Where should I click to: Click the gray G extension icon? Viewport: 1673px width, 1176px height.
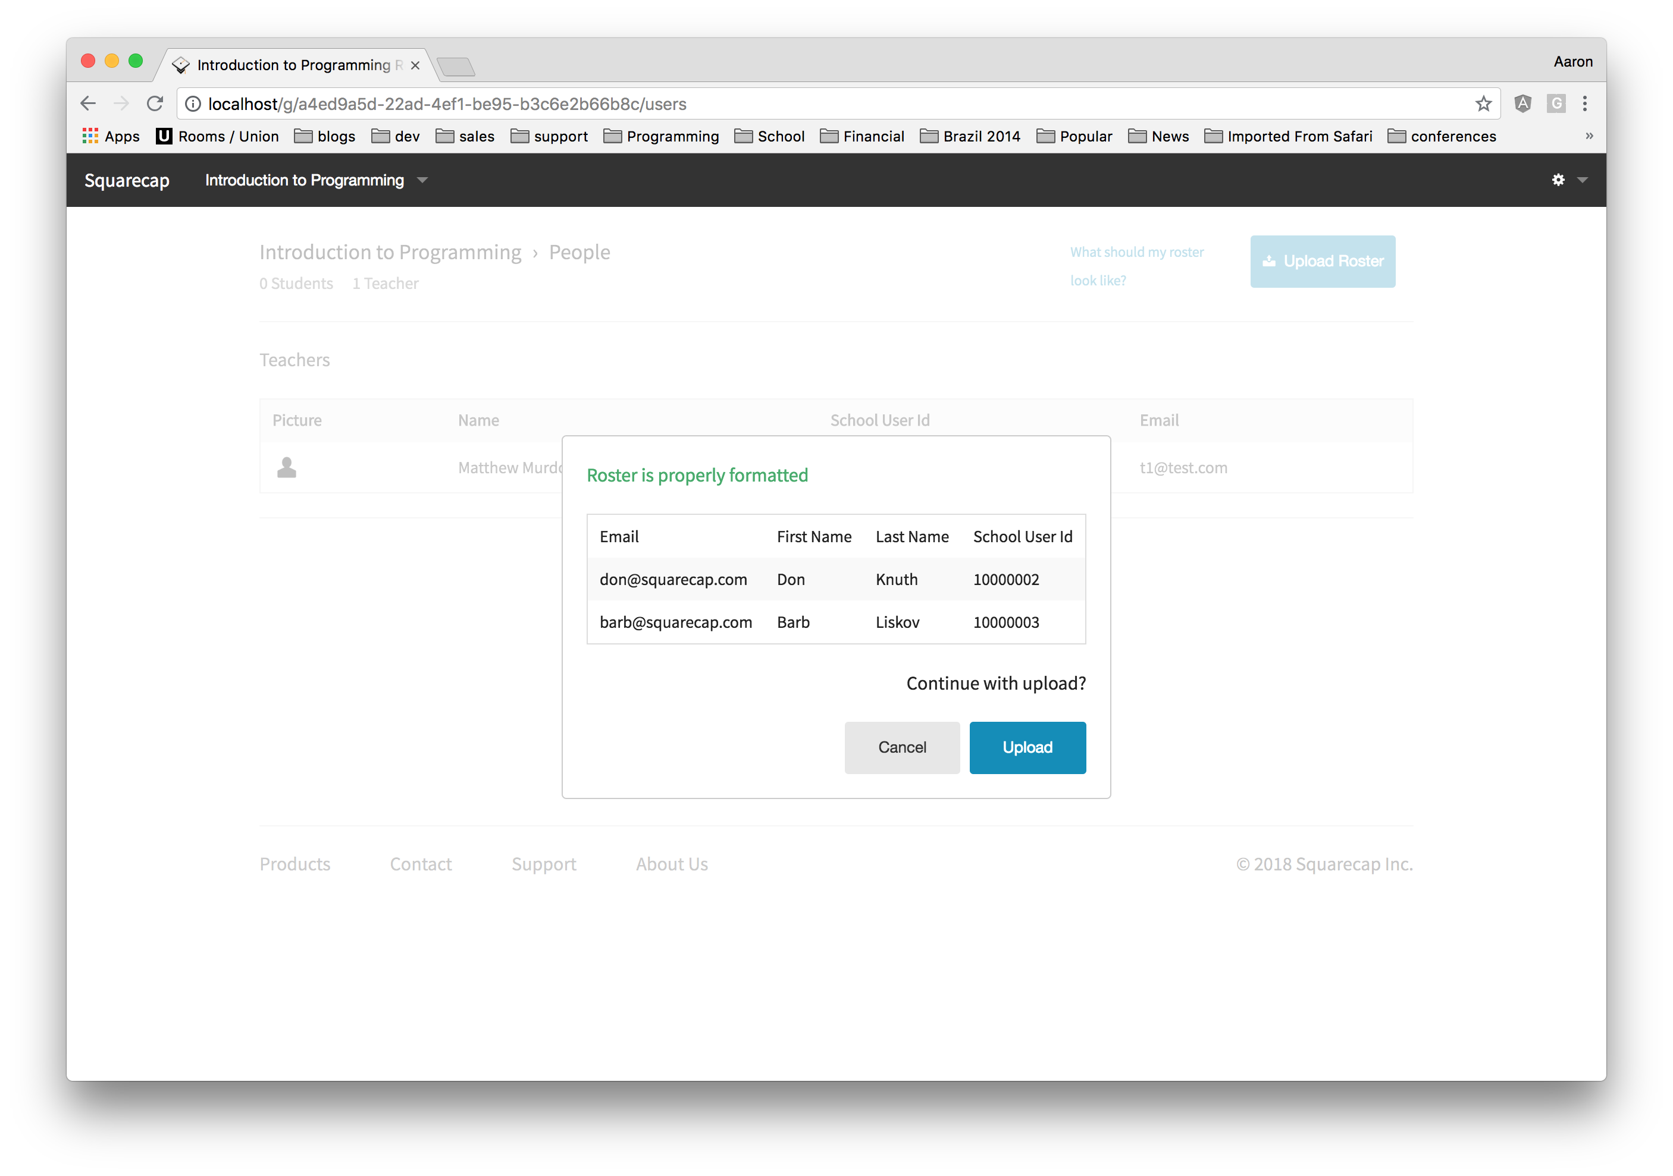click(1556, 103)
